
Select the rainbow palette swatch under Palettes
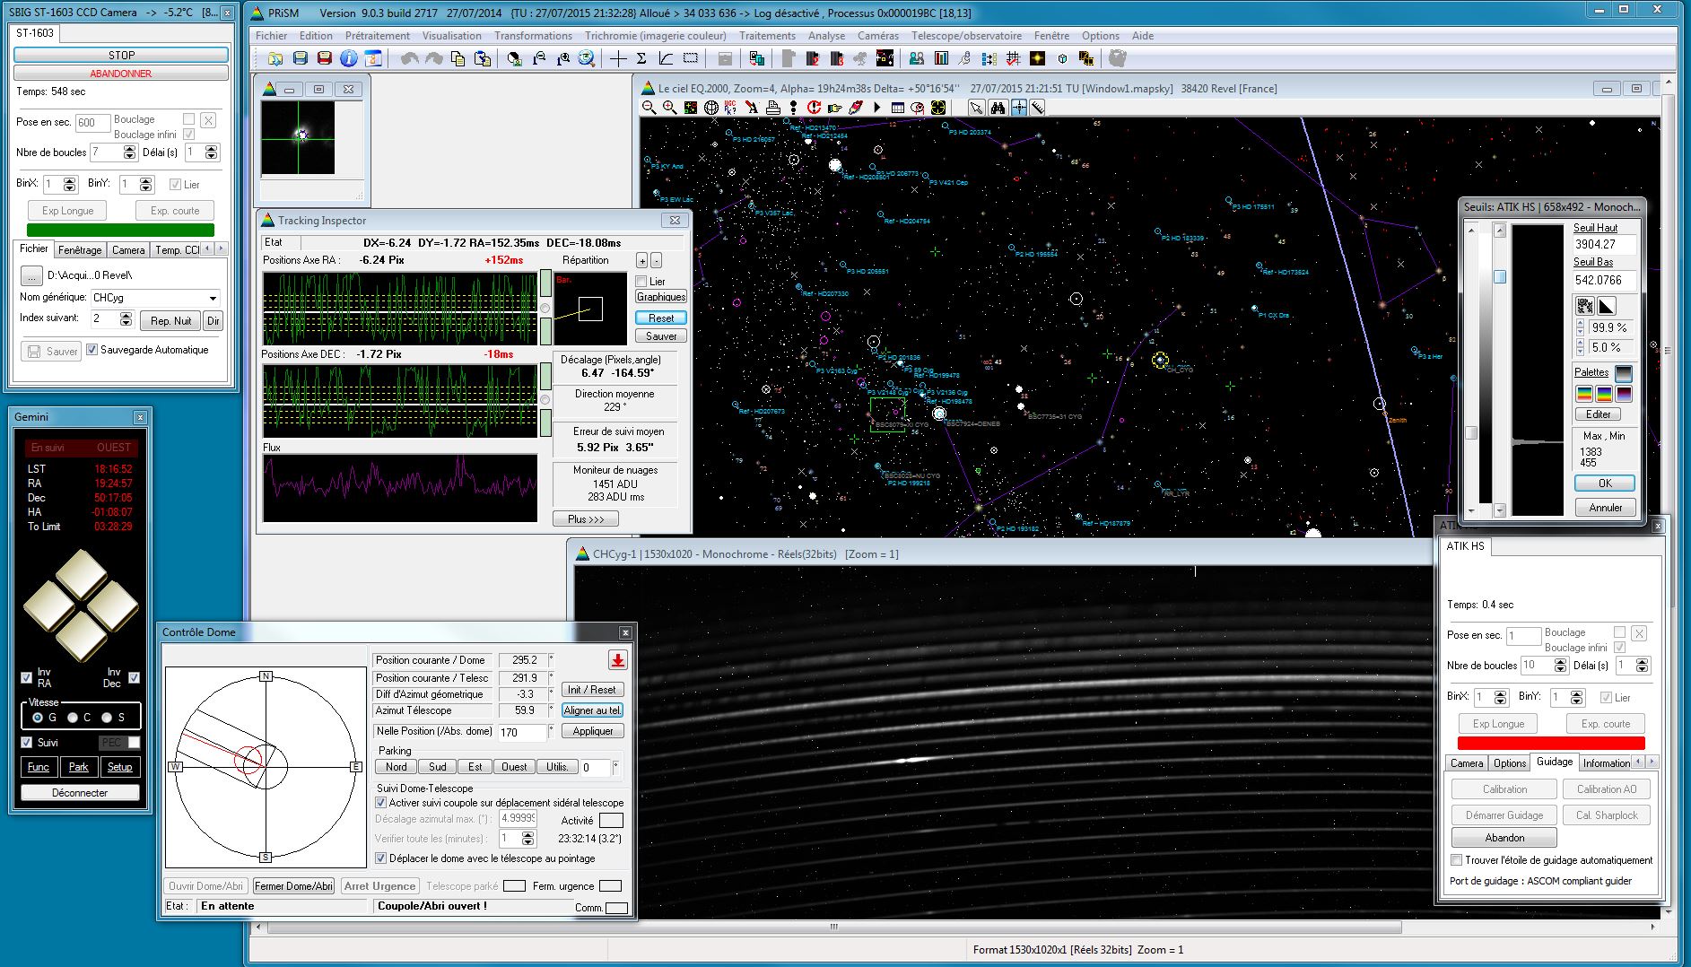point(1584,394)
